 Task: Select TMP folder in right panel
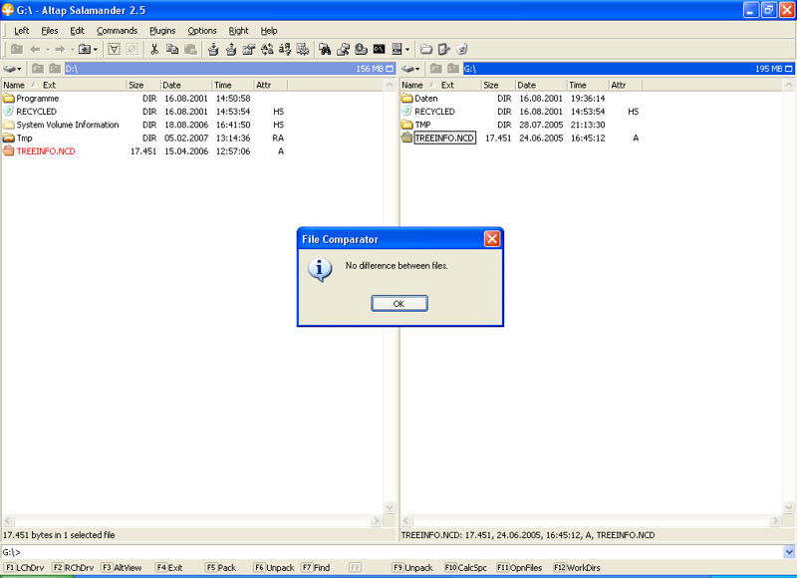click(422, 125)
